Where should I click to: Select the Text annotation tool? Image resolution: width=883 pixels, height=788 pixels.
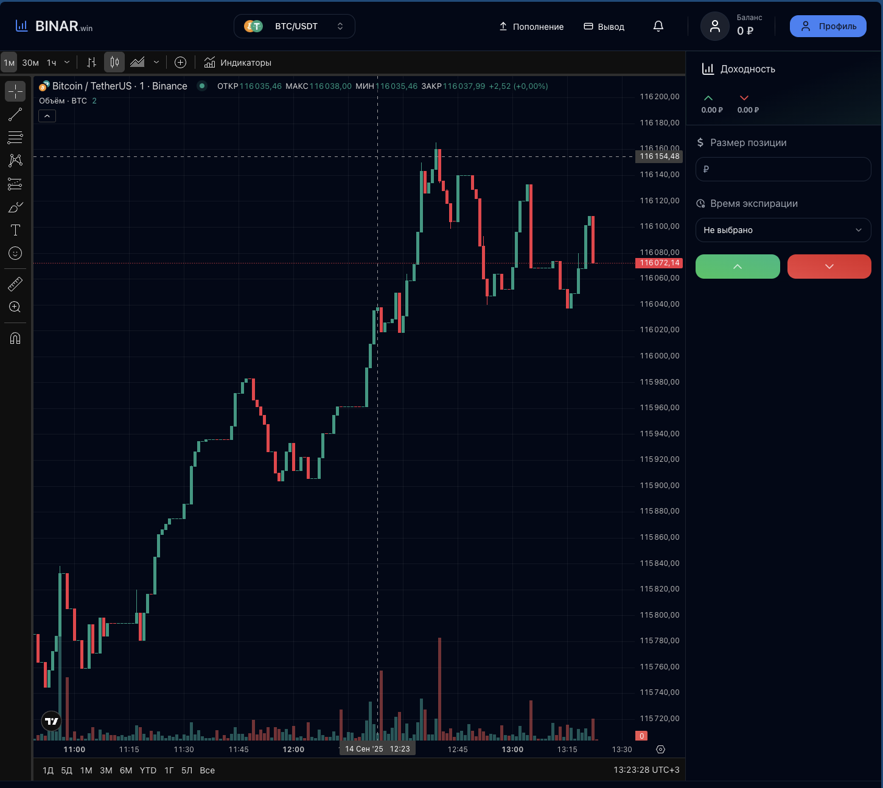pos(15,230)
